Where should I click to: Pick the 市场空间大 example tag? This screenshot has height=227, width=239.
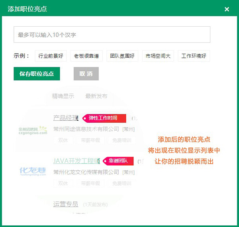(x=158, y=56)
